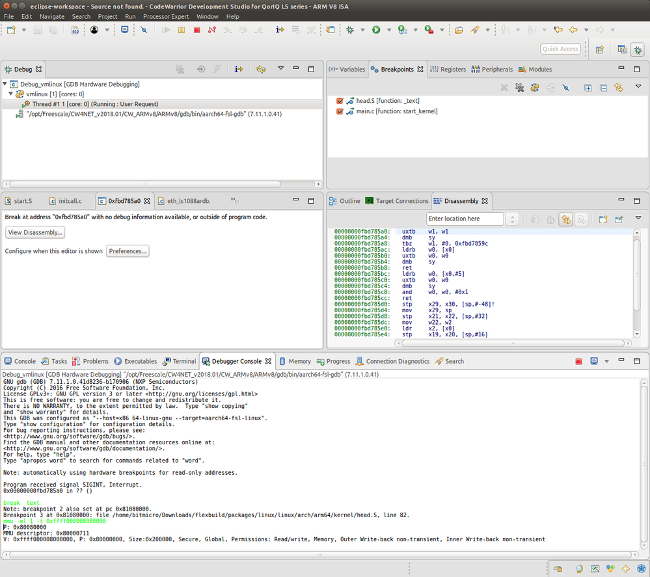The width and height of the screenshot is (650, 577).
Task: Click Disassembly vertical scrollbar
Action: tap(637, 274)
